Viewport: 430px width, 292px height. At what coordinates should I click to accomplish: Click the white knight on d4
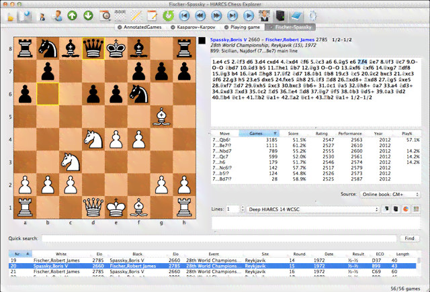[93, 140]
